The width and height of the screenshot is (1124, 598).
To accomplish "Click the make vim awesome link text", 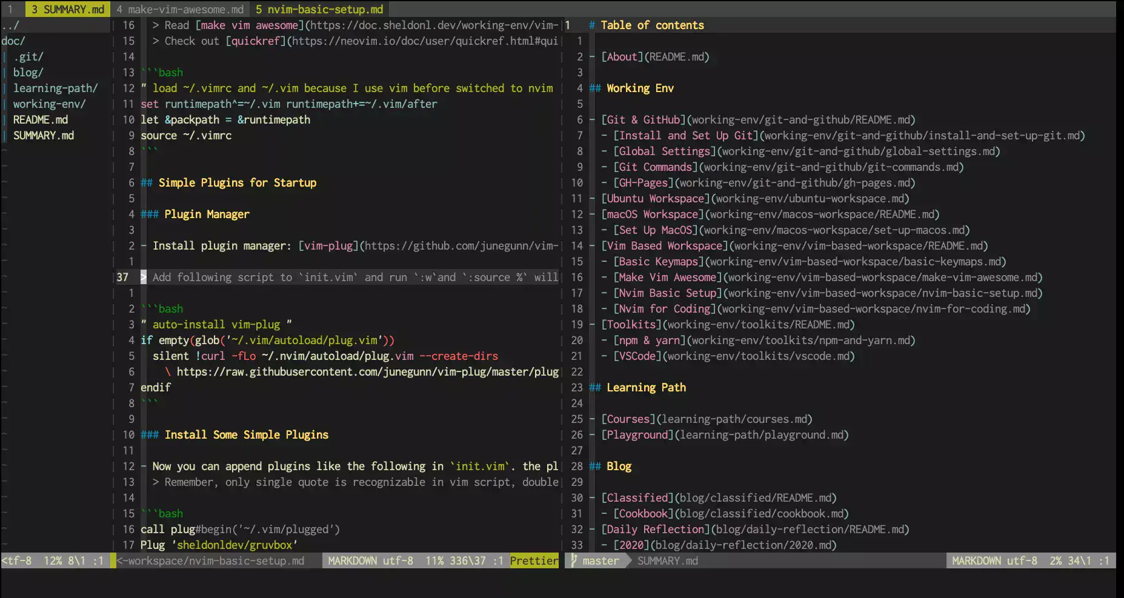I will [250, 25].
